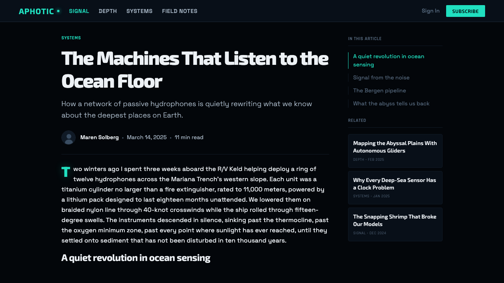Click the Sign In link

click(x=430, y=11)
